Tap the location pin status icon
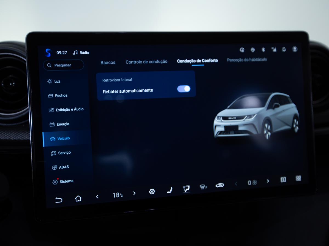This screenshot has height=246, width=329. coord(253,50)
